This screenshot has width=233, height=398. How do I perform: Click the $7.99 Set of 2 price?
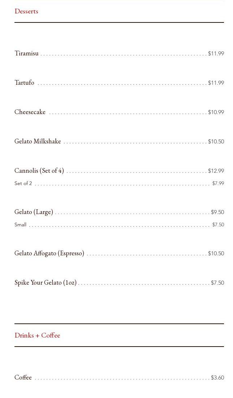218,184
